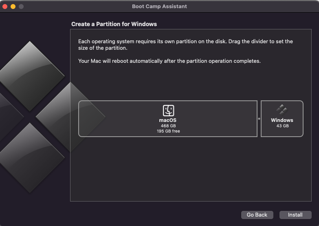Select the '195 GB free' text
This screenshot has height=226, width=319.
[168, 131]
